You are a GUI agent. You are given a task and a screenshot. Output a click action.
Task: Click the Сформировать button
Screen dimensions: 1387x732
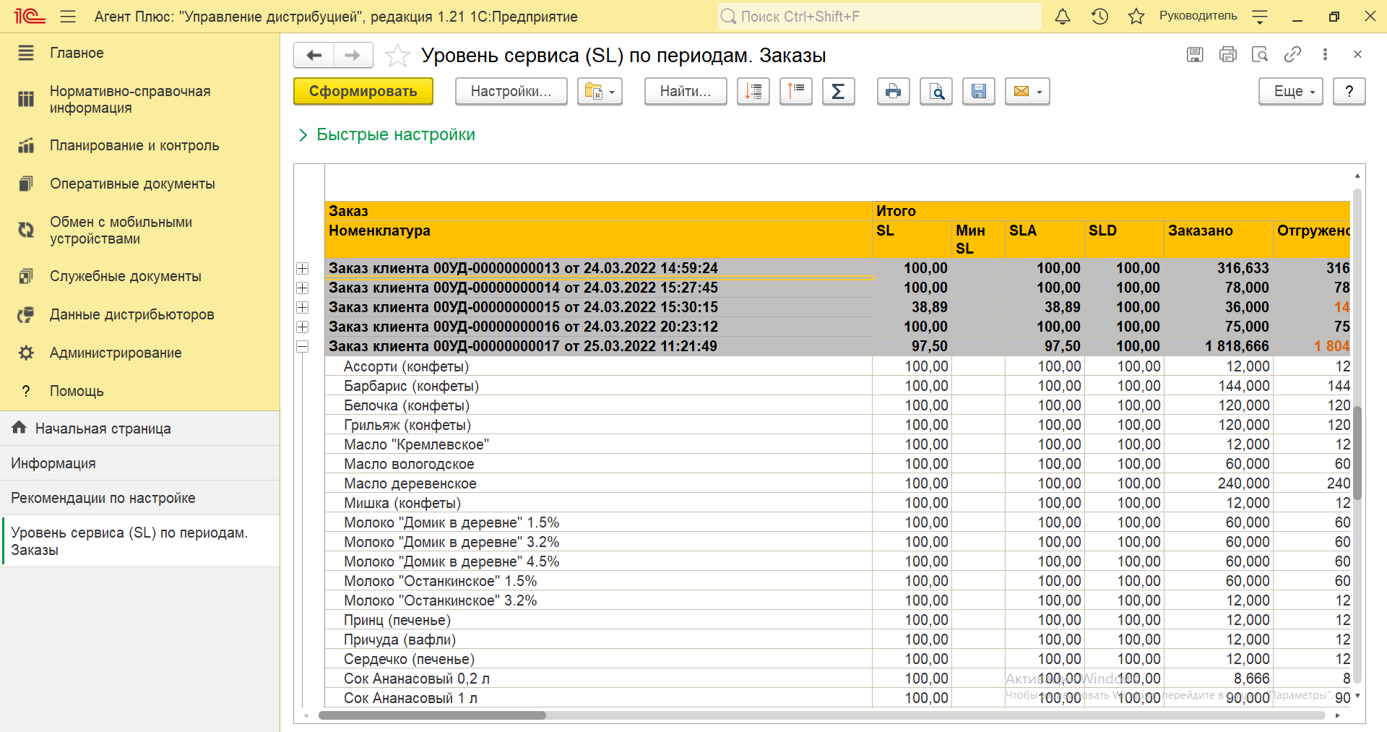point(363,91)
